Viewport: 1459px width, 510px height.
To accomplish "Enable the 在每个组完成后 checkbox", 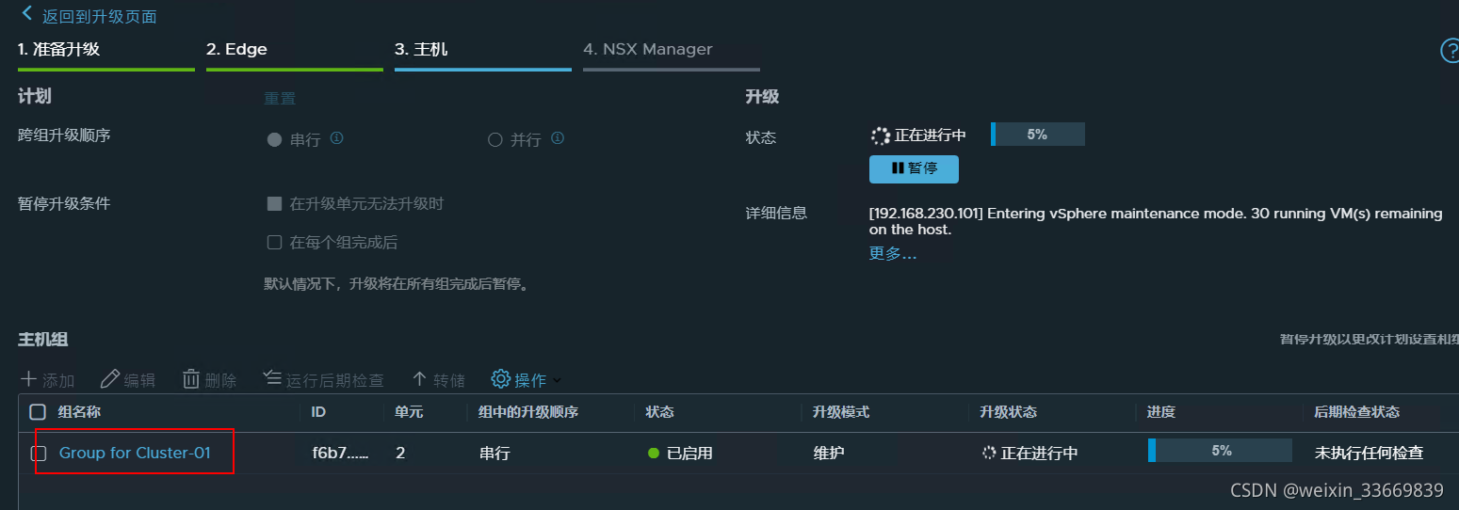I will pyautogui.click(x=275, y=242).
